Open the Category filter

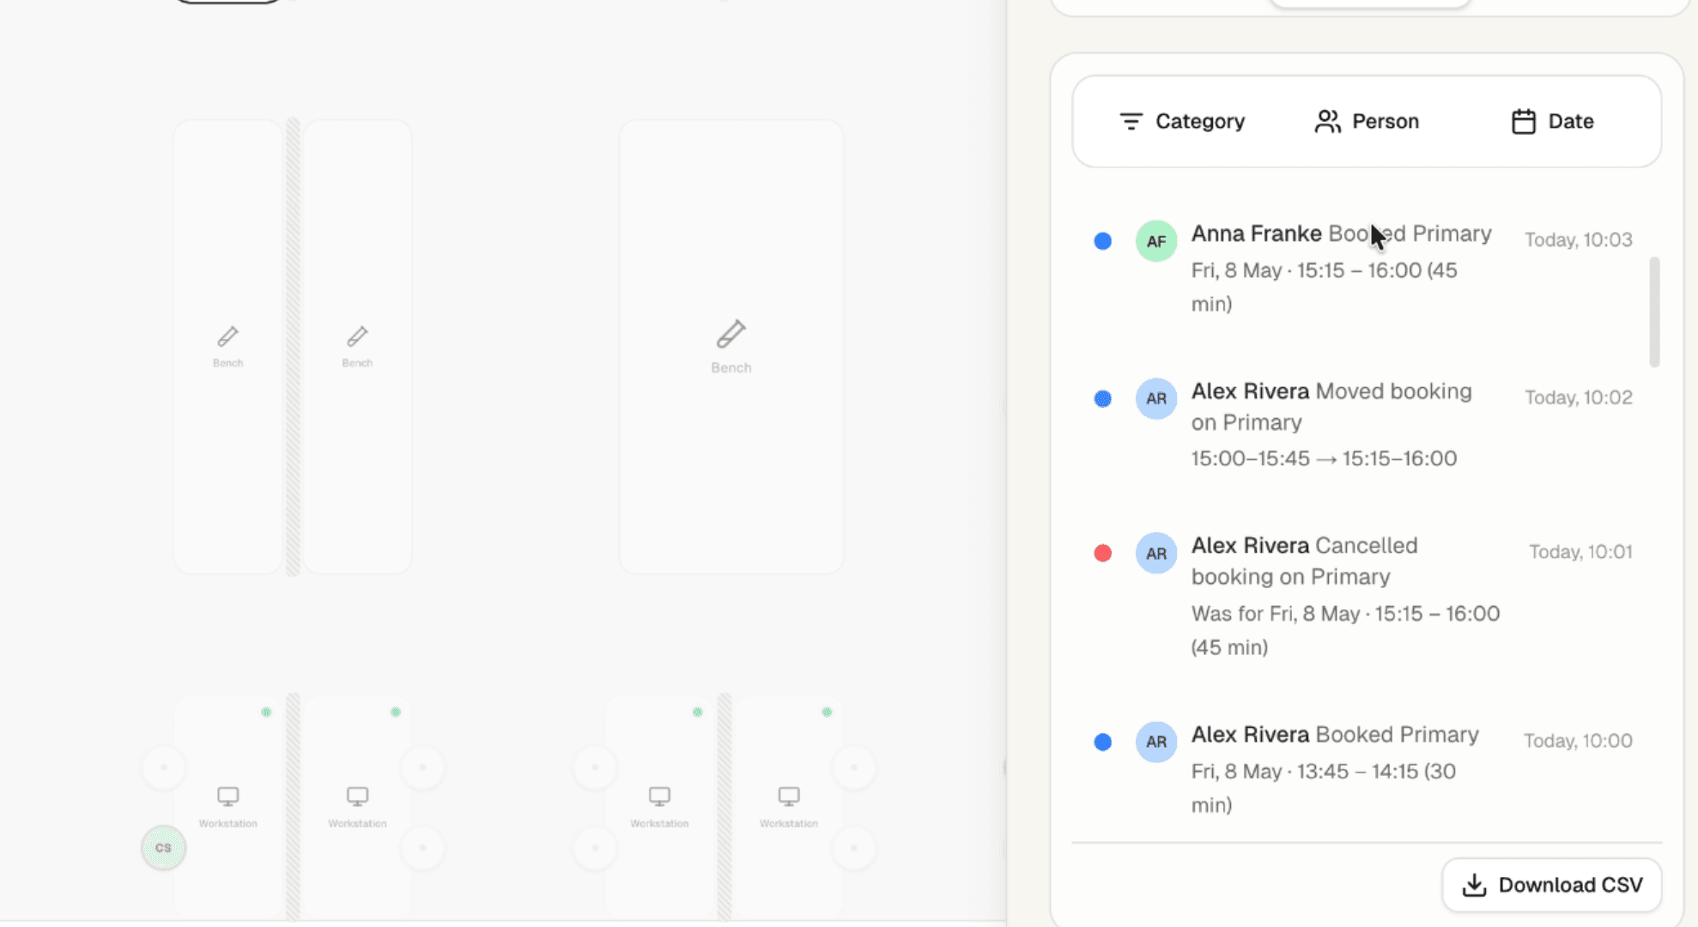pos(1182,122)
